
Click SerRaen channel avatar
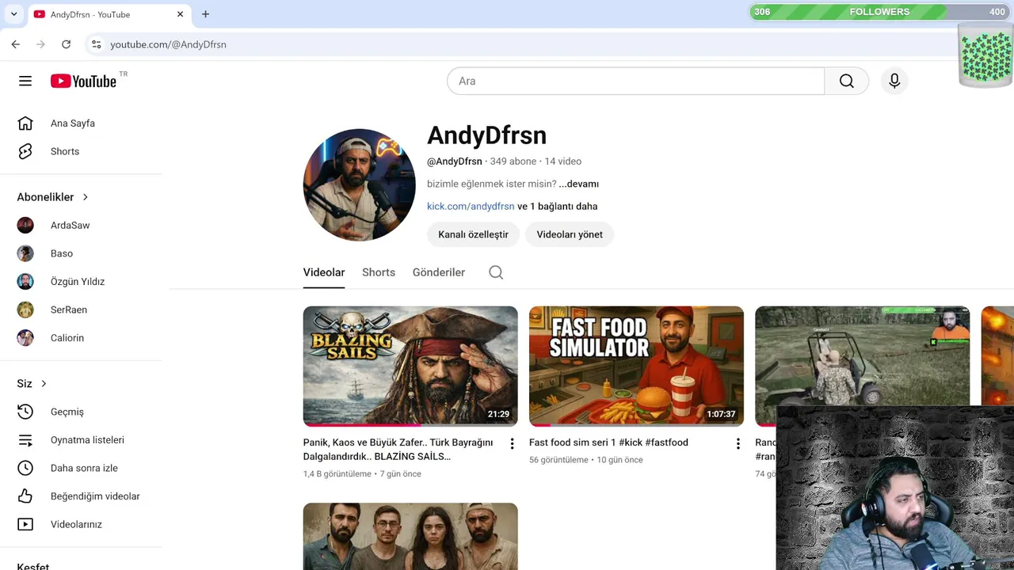(25, 310)
